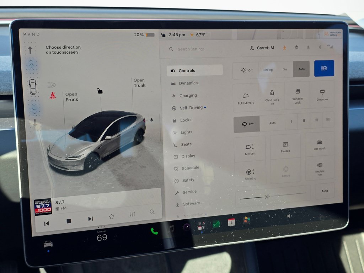The width and height of the screenshot is (364, 273).
Task: Tap the Mirrors adjustment button
Action: 250,149
